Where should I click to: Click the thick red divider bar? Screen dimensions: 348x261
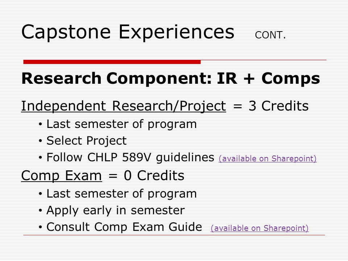112,62
